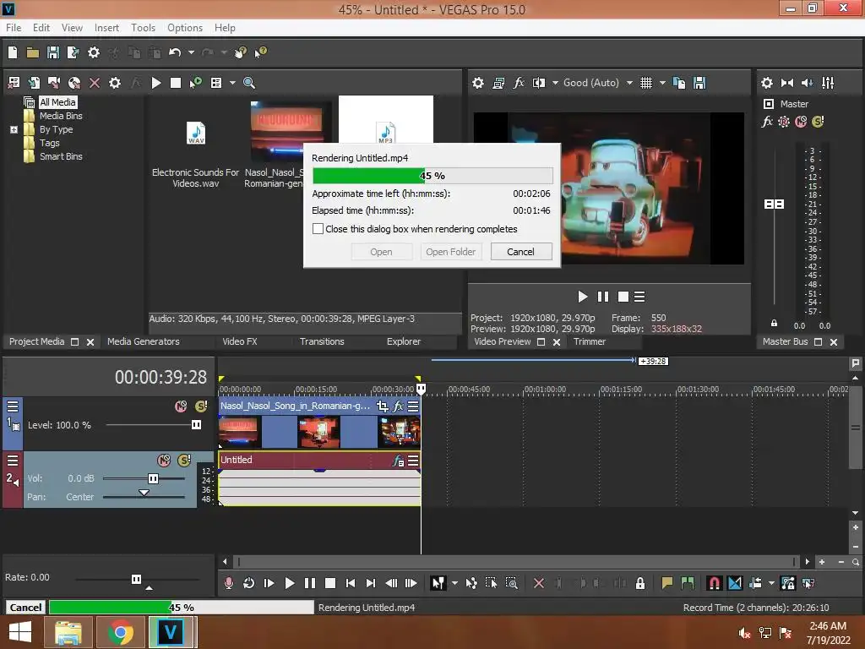Open Good (Auto) preview quality dropdown

629,83
